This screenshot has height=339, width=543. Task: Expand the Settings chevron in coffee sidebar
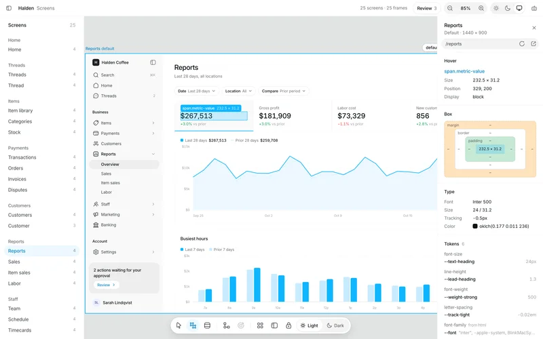(x=153, y=252)
